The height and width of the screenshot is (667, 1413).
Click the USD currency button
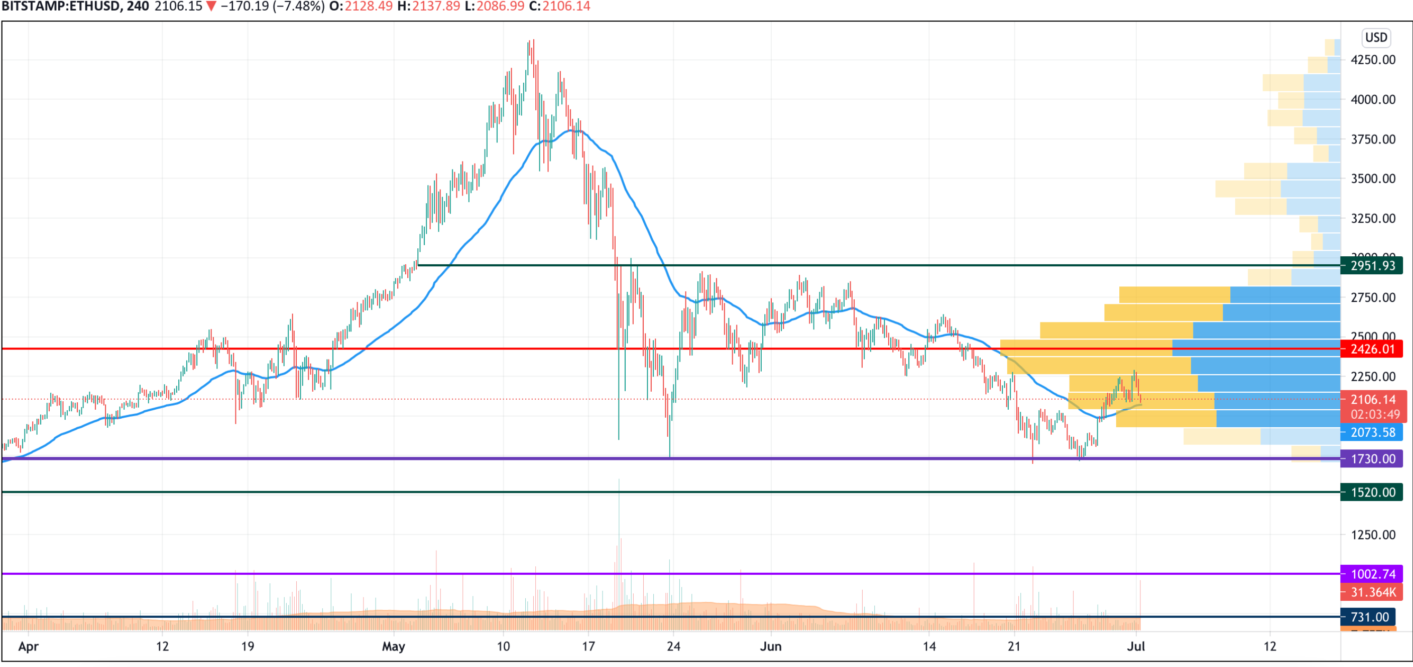pos(1376,37)
